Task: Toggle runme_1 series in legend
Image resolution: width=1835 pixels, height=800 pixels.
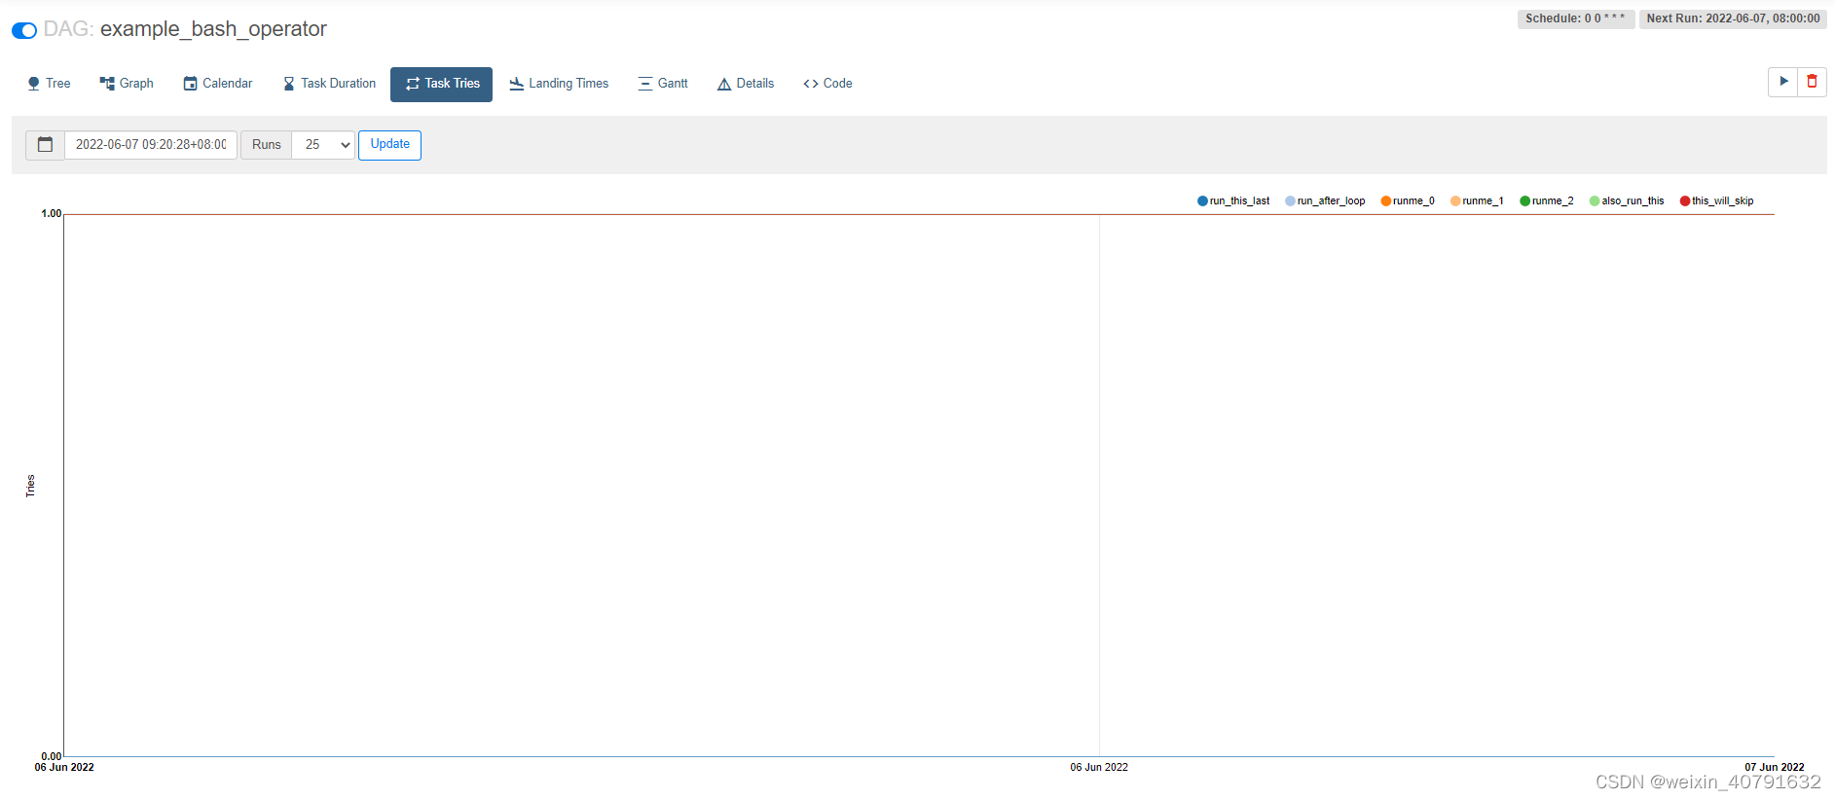Action: coord(1477,201)
